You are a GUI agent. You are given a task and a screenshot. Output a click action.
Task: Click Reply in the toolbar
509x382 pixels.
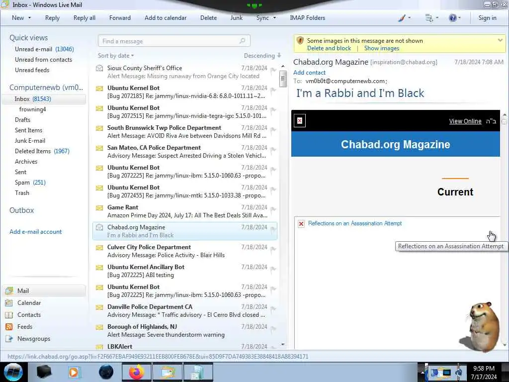point(52,18)
